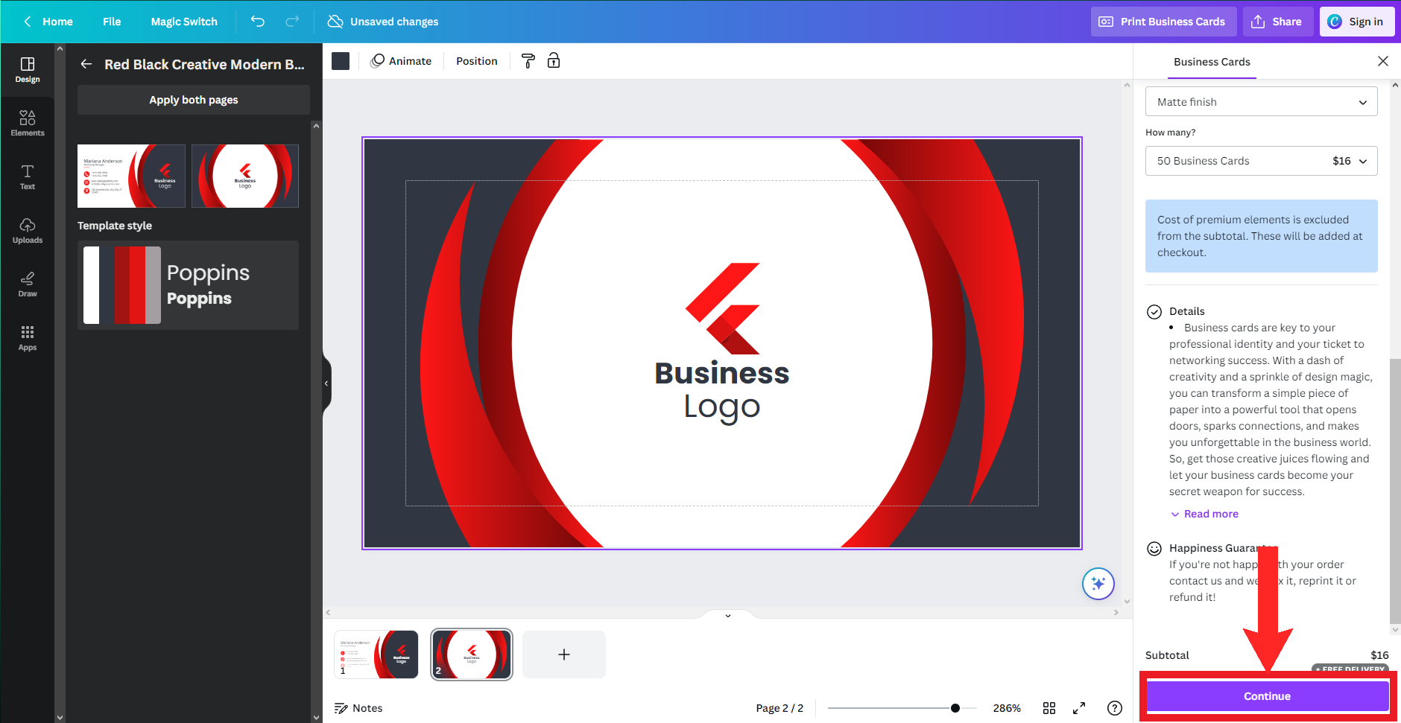Open the Design panel in the sidebar
Viewport: 1401px width, 723px height.
pyautogui.click(x=28, y=70)
